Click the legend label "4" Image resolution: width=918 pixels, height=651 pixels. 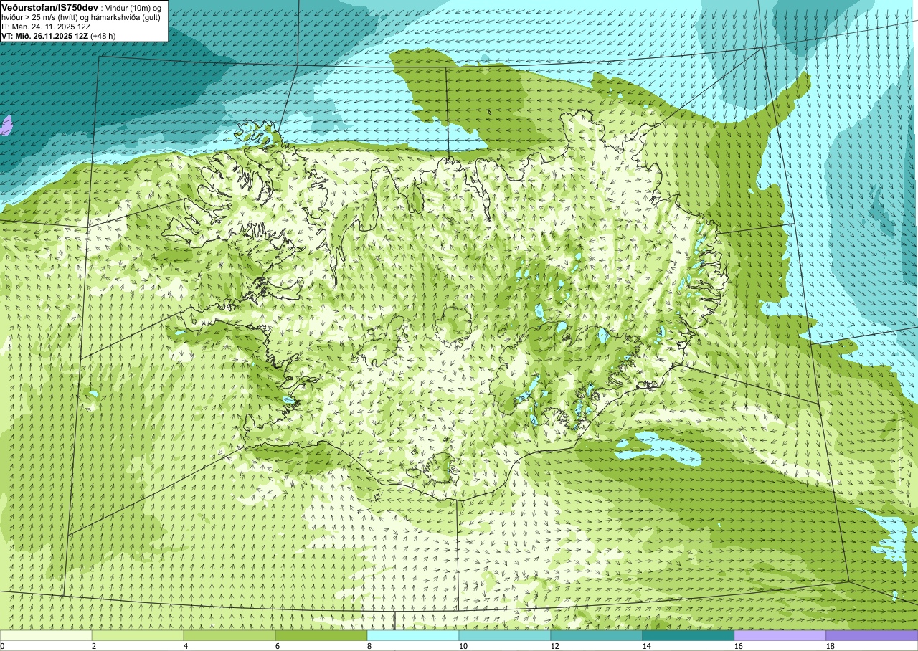(186, 646)
